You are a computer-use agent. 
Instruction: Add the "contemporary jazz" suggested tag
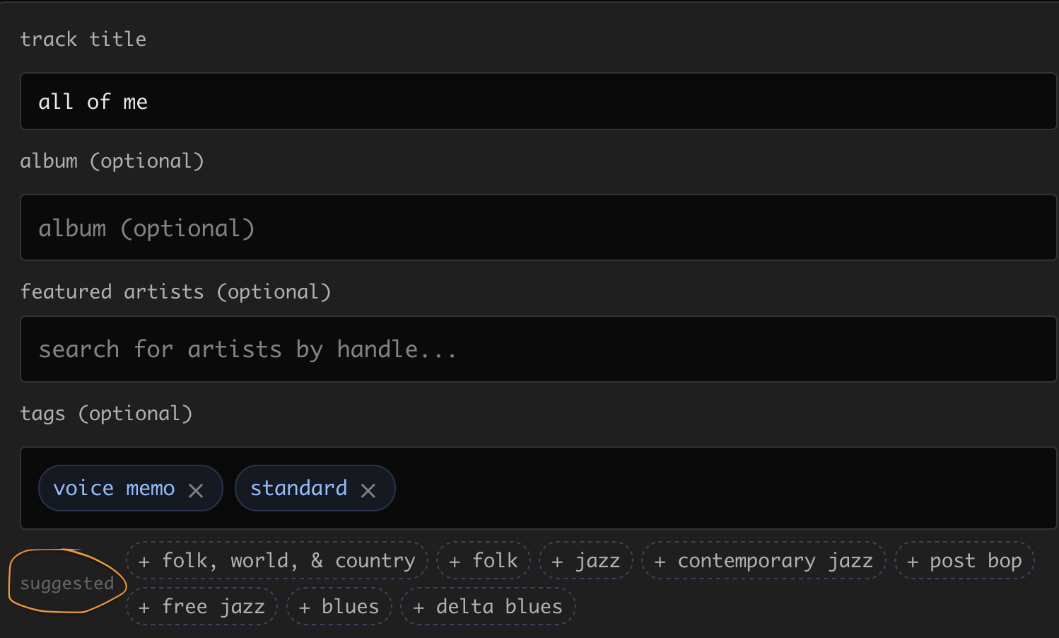763,561
